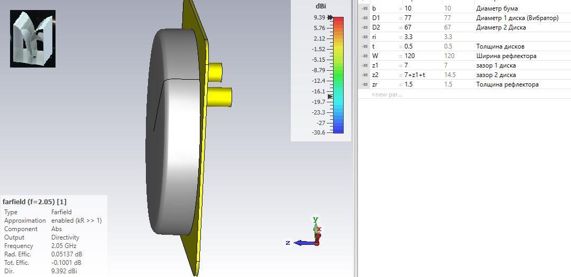Select parameter name D2

pos(376,27)
